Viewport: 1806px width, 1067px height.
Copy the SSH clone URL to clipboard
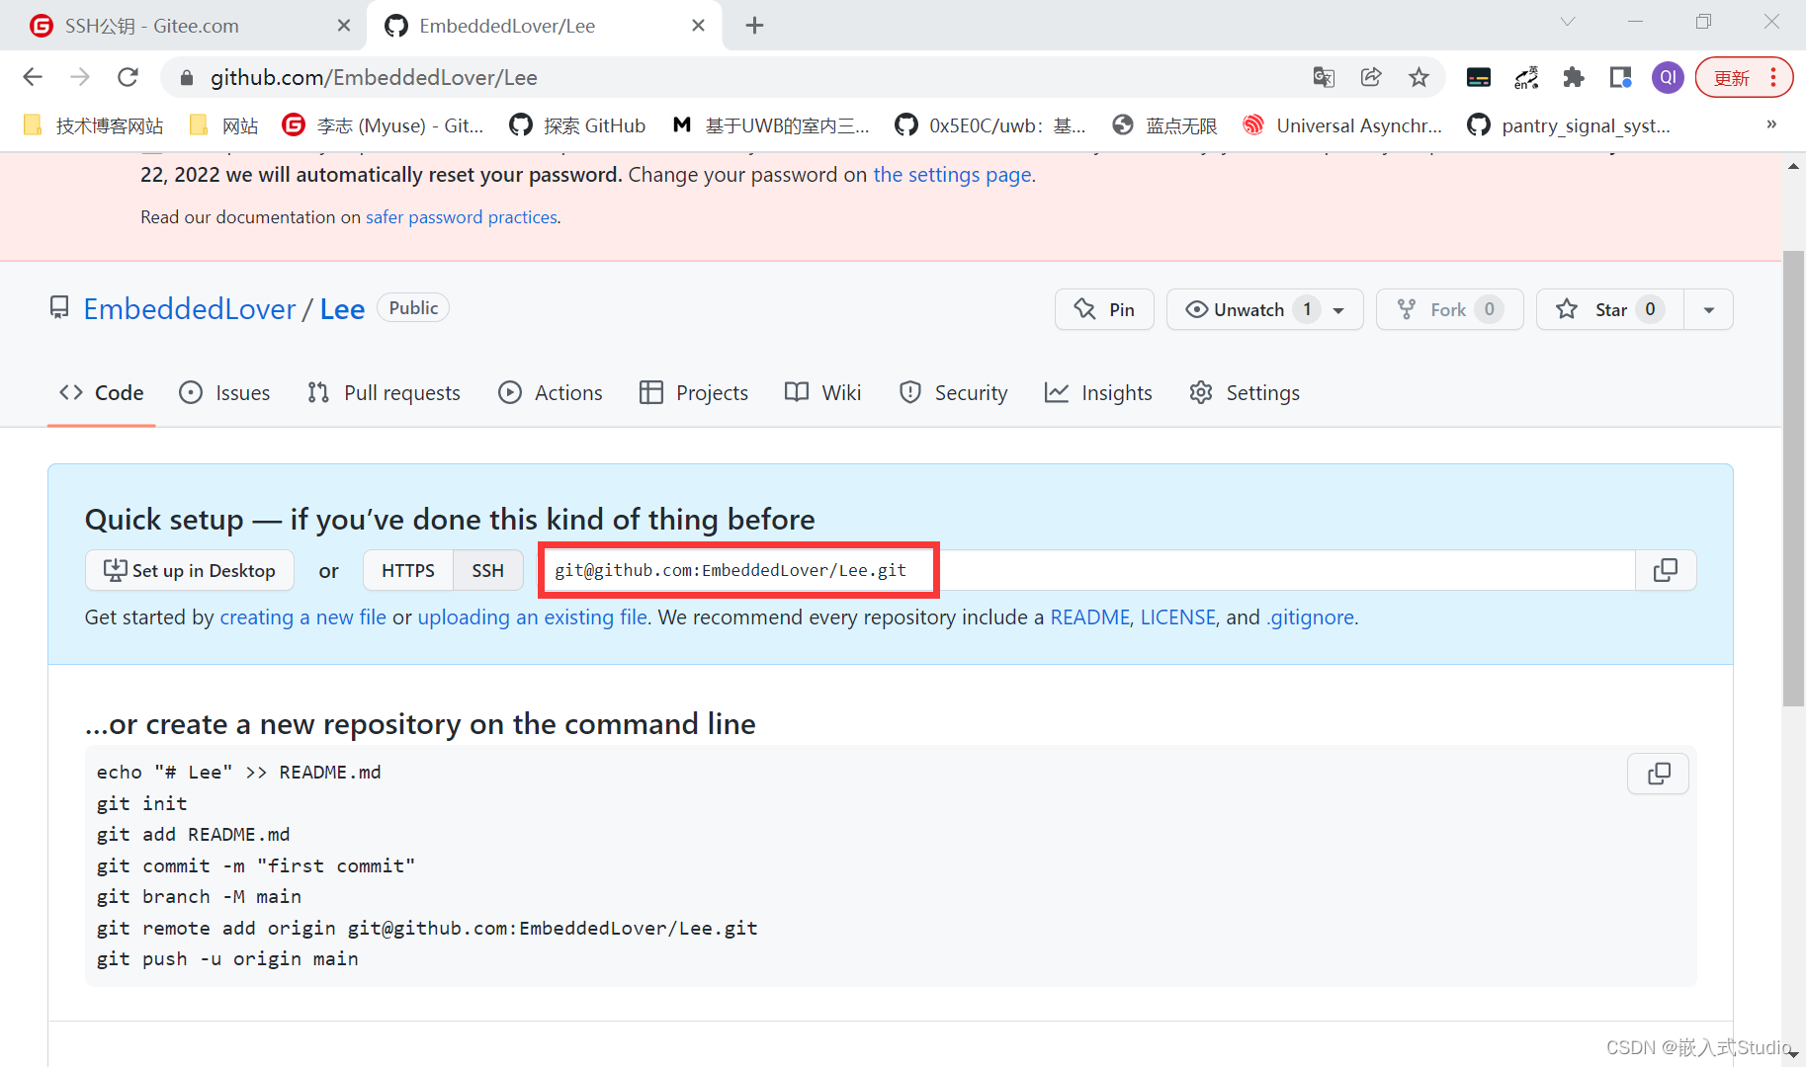click(1666, 570)
